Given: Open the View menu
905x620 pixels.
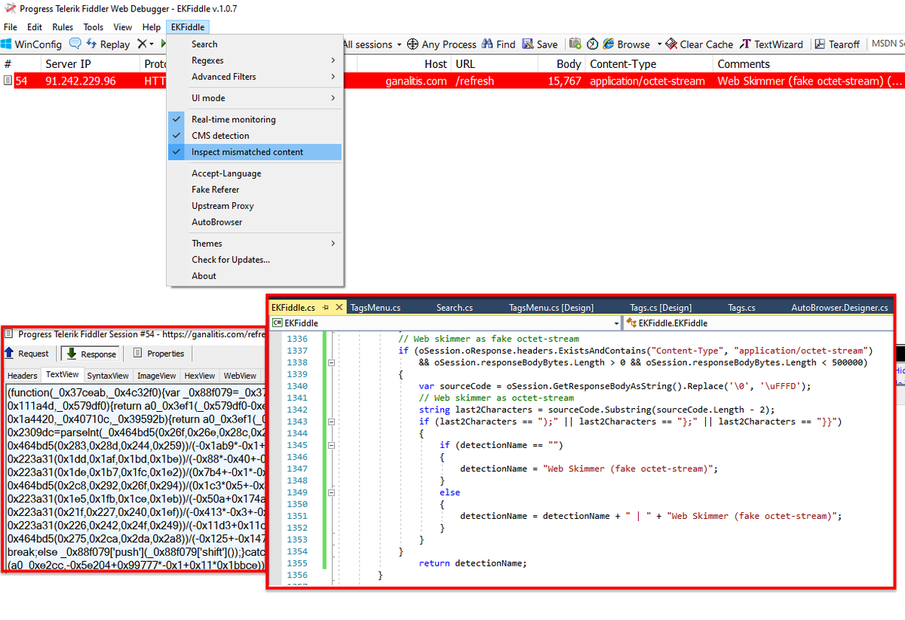Looking at the screenshot, I should pyautogui.click(x=123, y=27).
